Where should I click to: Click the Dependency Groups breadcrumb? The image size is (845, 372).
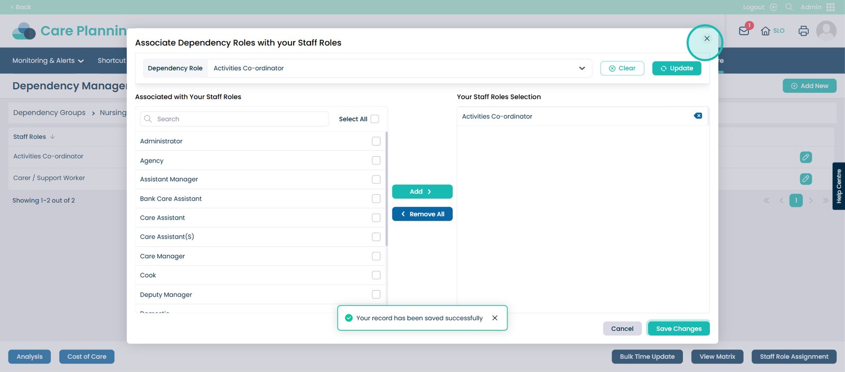(49, 113)
